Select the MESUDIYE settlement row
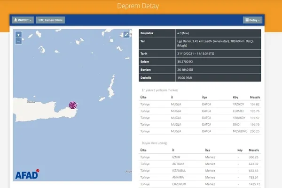This screenshot has height=188, width=282. (x=199, y=132)
